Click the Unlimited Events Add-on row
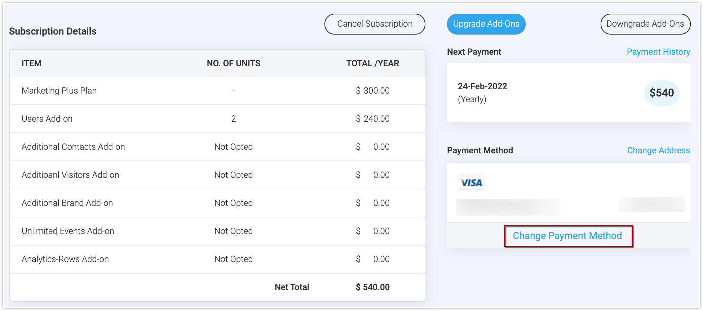The width and height of the screenshot is (703, 311). click(x=68, y=231)
